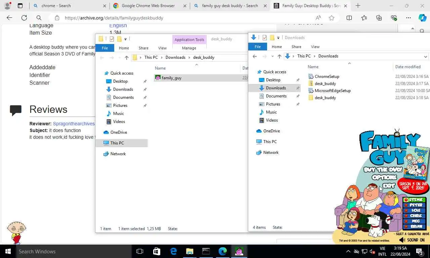This screenshot has height=258, width=430.
Task: Close the 'chrome - Search' tab
Action: (x=104, y=6)
